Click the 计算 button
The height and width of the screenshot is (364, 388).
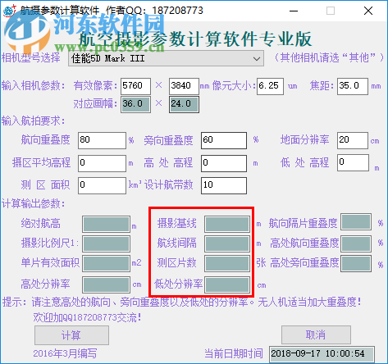(71, 335)
